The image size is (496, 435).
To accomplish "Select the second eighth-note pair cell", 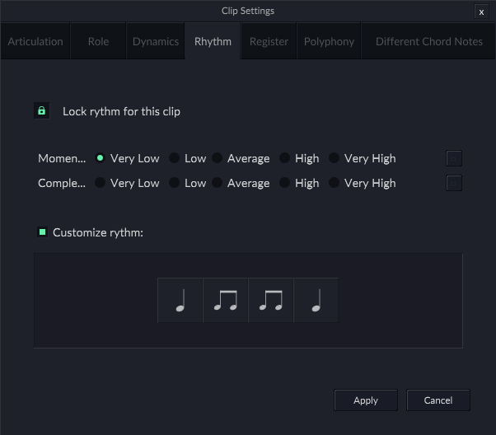I will pyautogui.click(x=271, y=300).
